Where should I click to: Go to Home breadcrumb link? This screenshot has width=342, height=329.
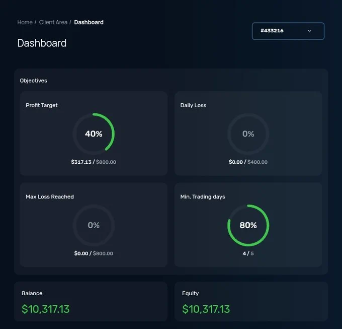click(x=25, y=22)
